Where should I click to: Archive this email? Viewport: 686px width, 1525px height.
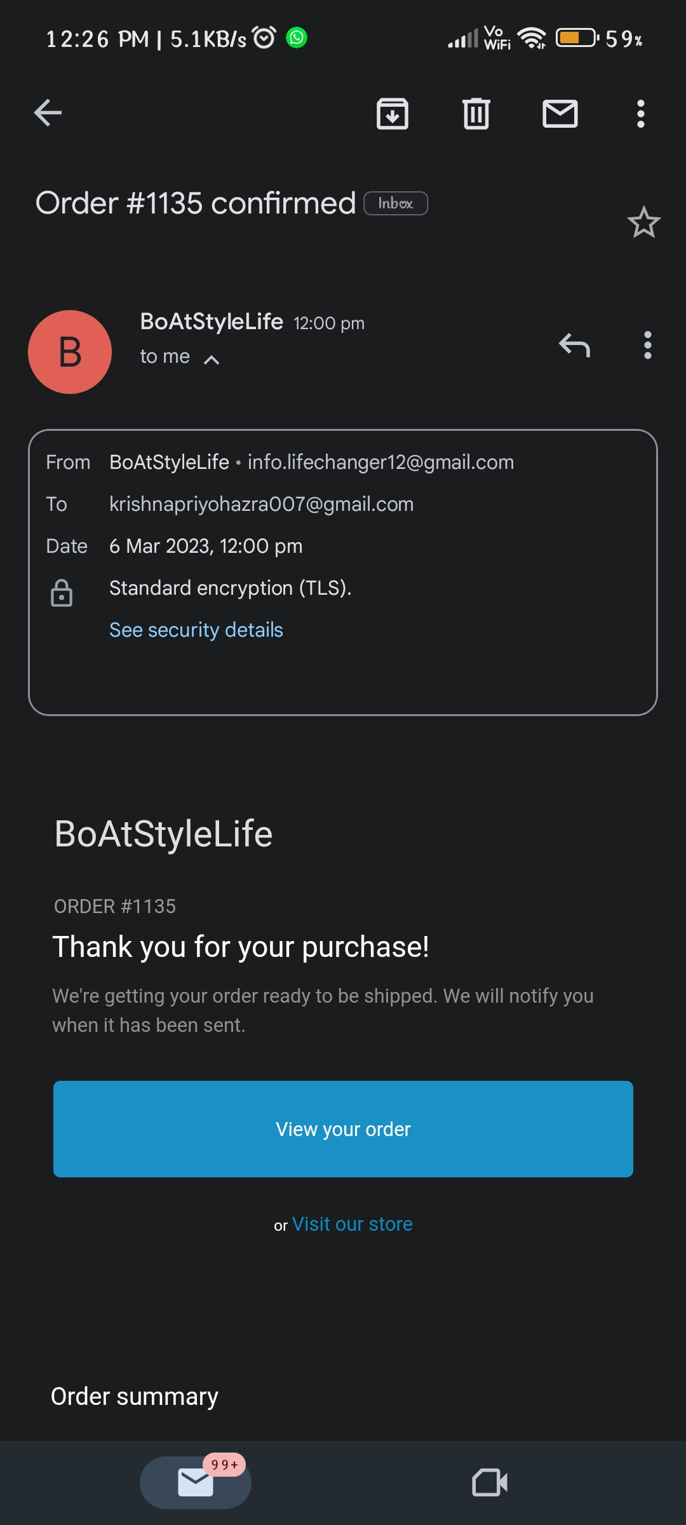pos(393,114)
